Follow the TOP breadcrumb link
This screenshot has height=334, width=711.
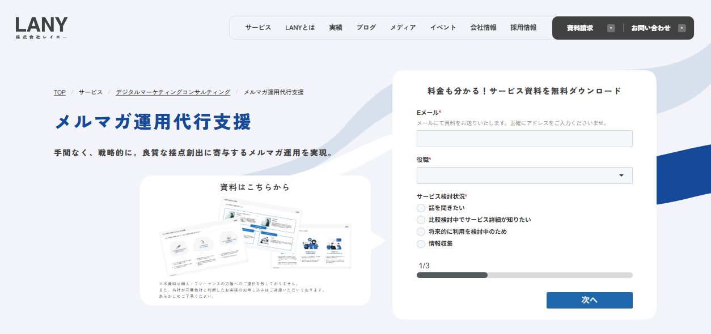60,92
